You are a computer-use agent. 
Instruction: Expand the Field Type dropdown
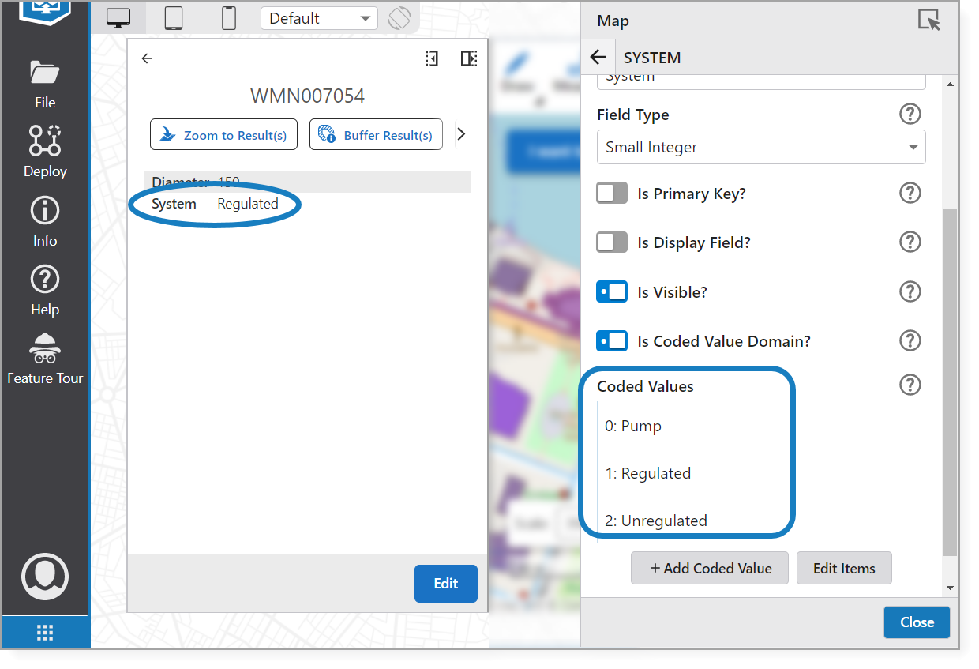(761, 148)
